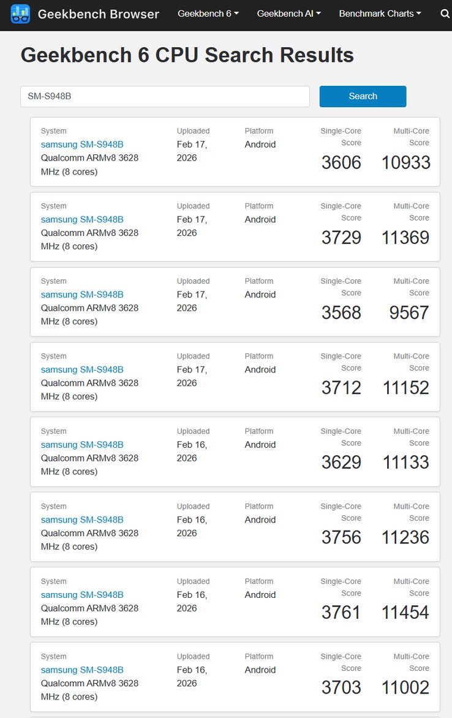The height and width of the screenshot is (718, 452).
Task: Open the Feb 17 result scoring 9567 multi-core
Action: (x=82, y=294)
